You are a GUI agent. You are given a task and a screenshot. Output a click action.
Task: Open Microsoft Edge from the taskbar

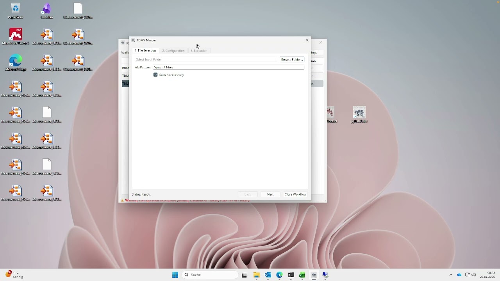[279, 275]
